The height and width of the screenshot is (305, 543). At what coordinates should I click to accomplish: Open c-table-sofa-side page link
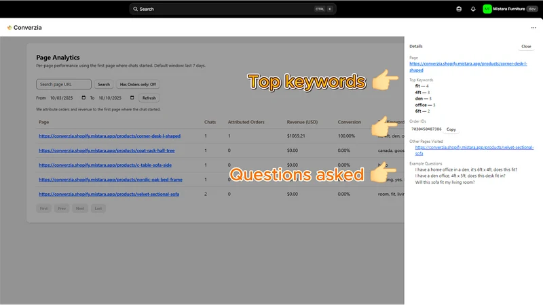click(105, 165)
